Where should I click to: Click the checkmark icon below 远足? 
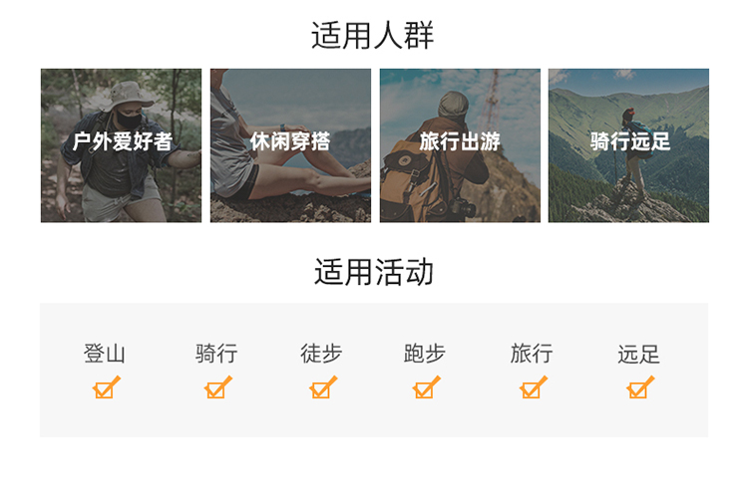tap(640, 387)
